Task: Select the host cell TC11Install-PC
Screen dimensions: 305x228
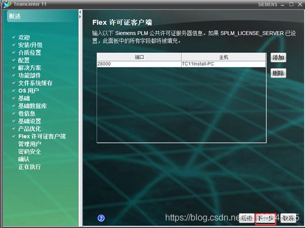Action: coord(224,64)
